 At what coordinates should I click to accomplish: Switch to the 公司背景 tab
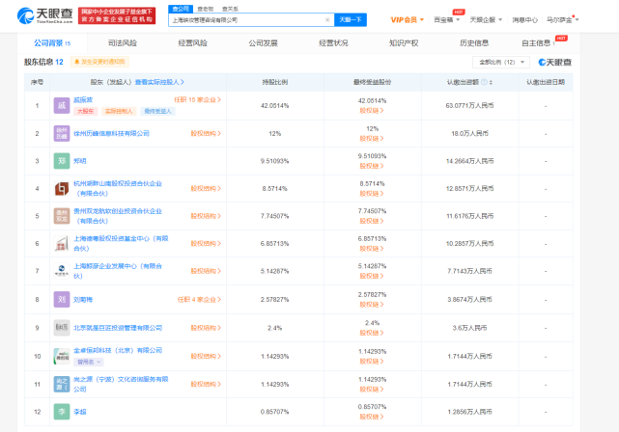(x=52, y=43)
